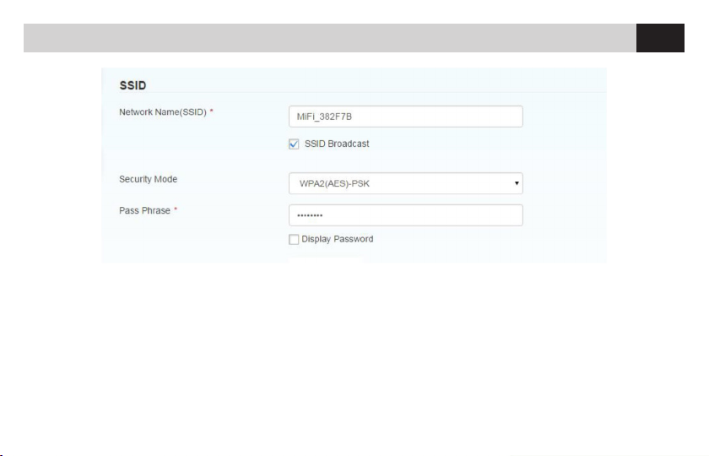Open the Security Mode dropdown
This screenshot has height=456, width=709.
coord(405,183)
